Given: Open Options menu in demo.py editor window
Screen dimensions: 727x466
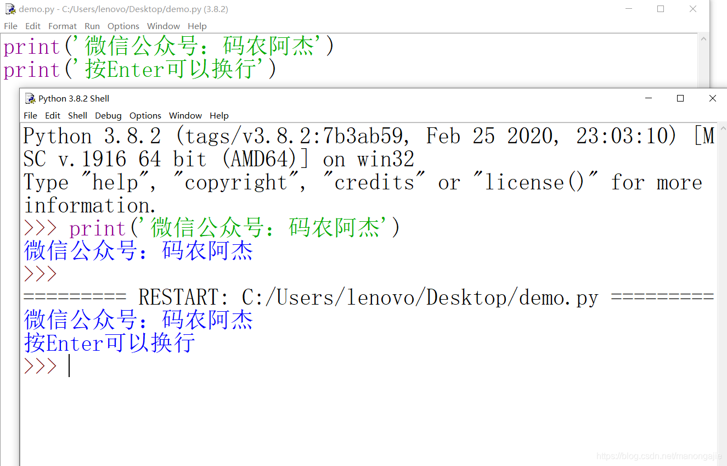Looking at the screenshot, I should (x=123, y=26).
